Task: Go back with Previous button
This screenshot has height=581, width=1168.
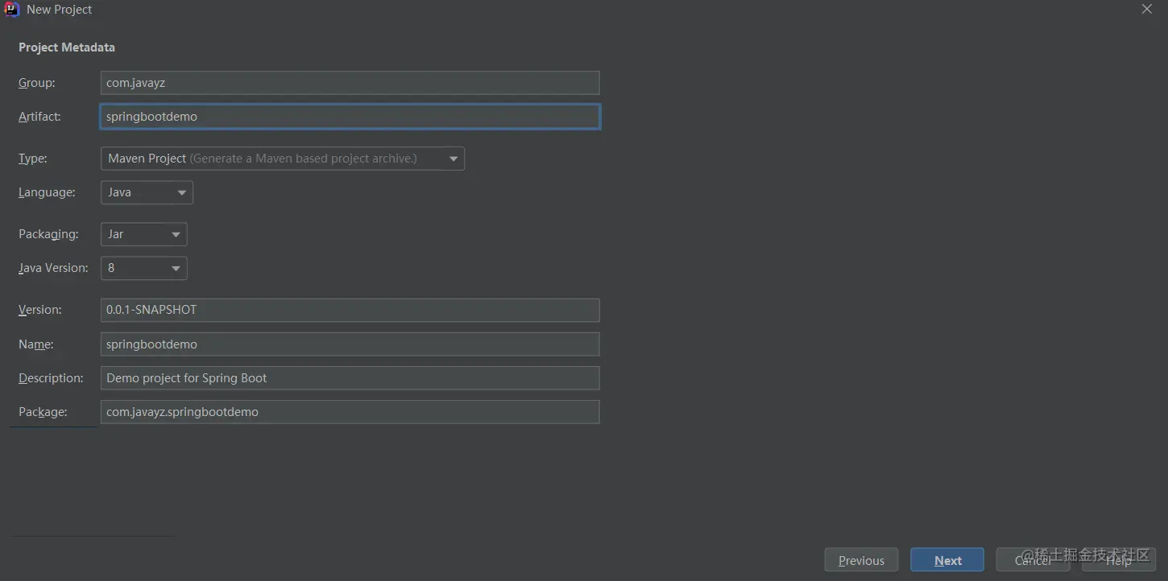Action: [861, 560]
